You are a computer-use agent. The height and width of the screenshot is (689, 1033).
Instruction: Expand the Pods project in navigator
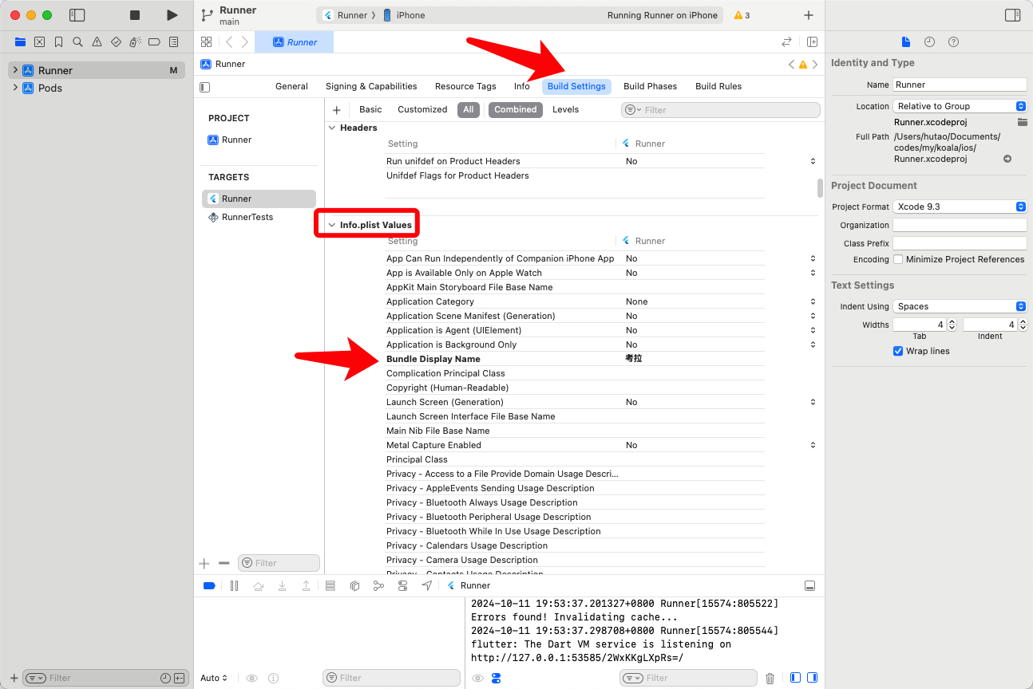click(15, 88)
